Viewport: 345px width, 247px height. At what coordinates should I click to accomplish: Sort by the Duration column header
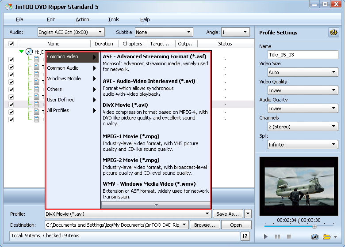tap(104, 44)
